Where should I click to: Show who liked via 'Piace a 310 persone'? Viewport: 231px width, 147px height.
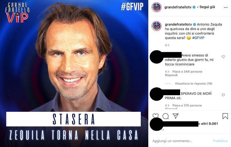coord(188,105)
